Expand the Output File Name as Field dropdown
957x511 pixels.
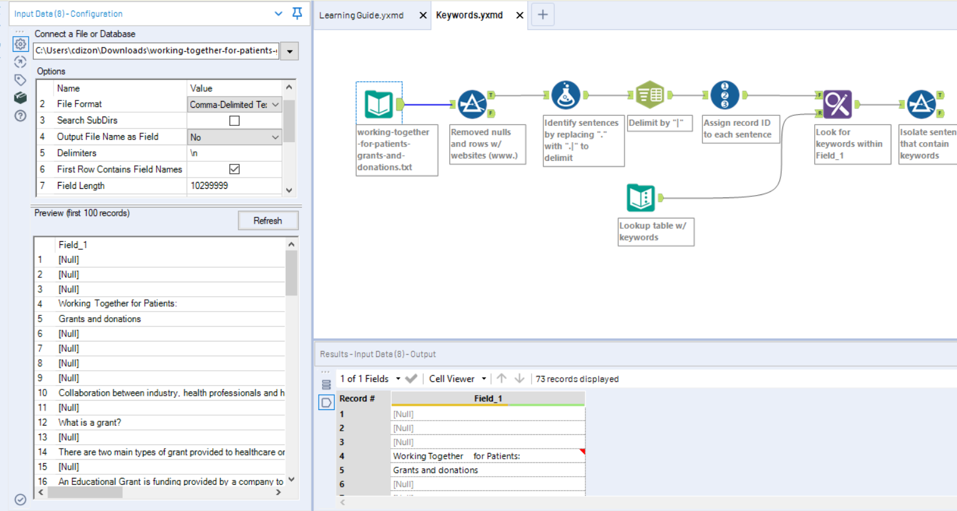click(x=275, y=136)
